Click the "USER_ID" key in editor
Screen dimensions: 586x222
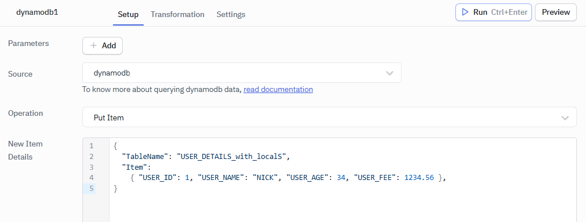pyautogui.click(x=157, y=178)
